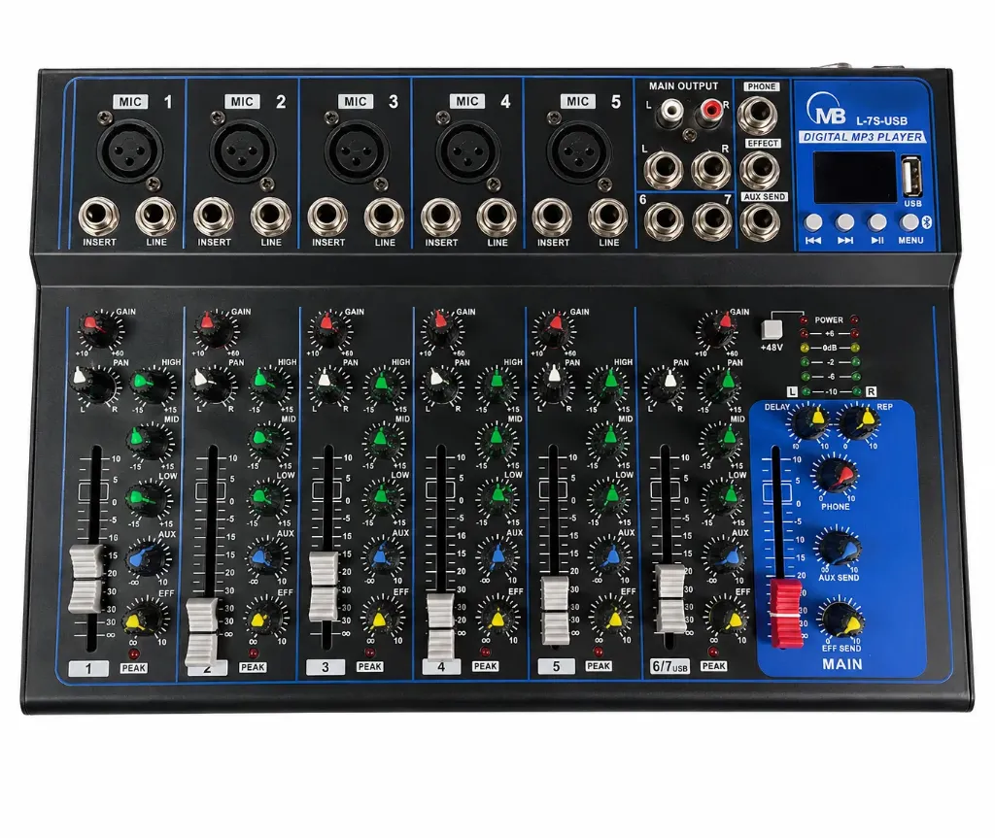
Task: Click channel 4 blue AUX knob
Action: click(x=497, y=555)
